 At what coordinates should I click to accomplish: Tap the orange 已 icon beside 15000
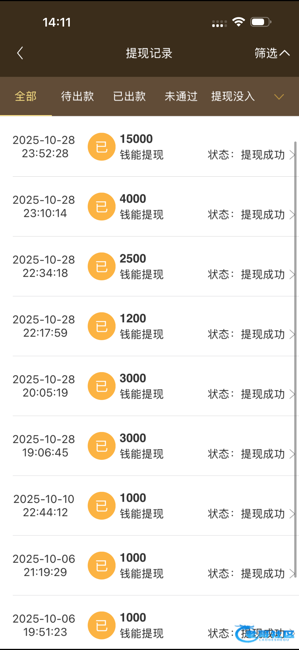(x=101, y=147)
